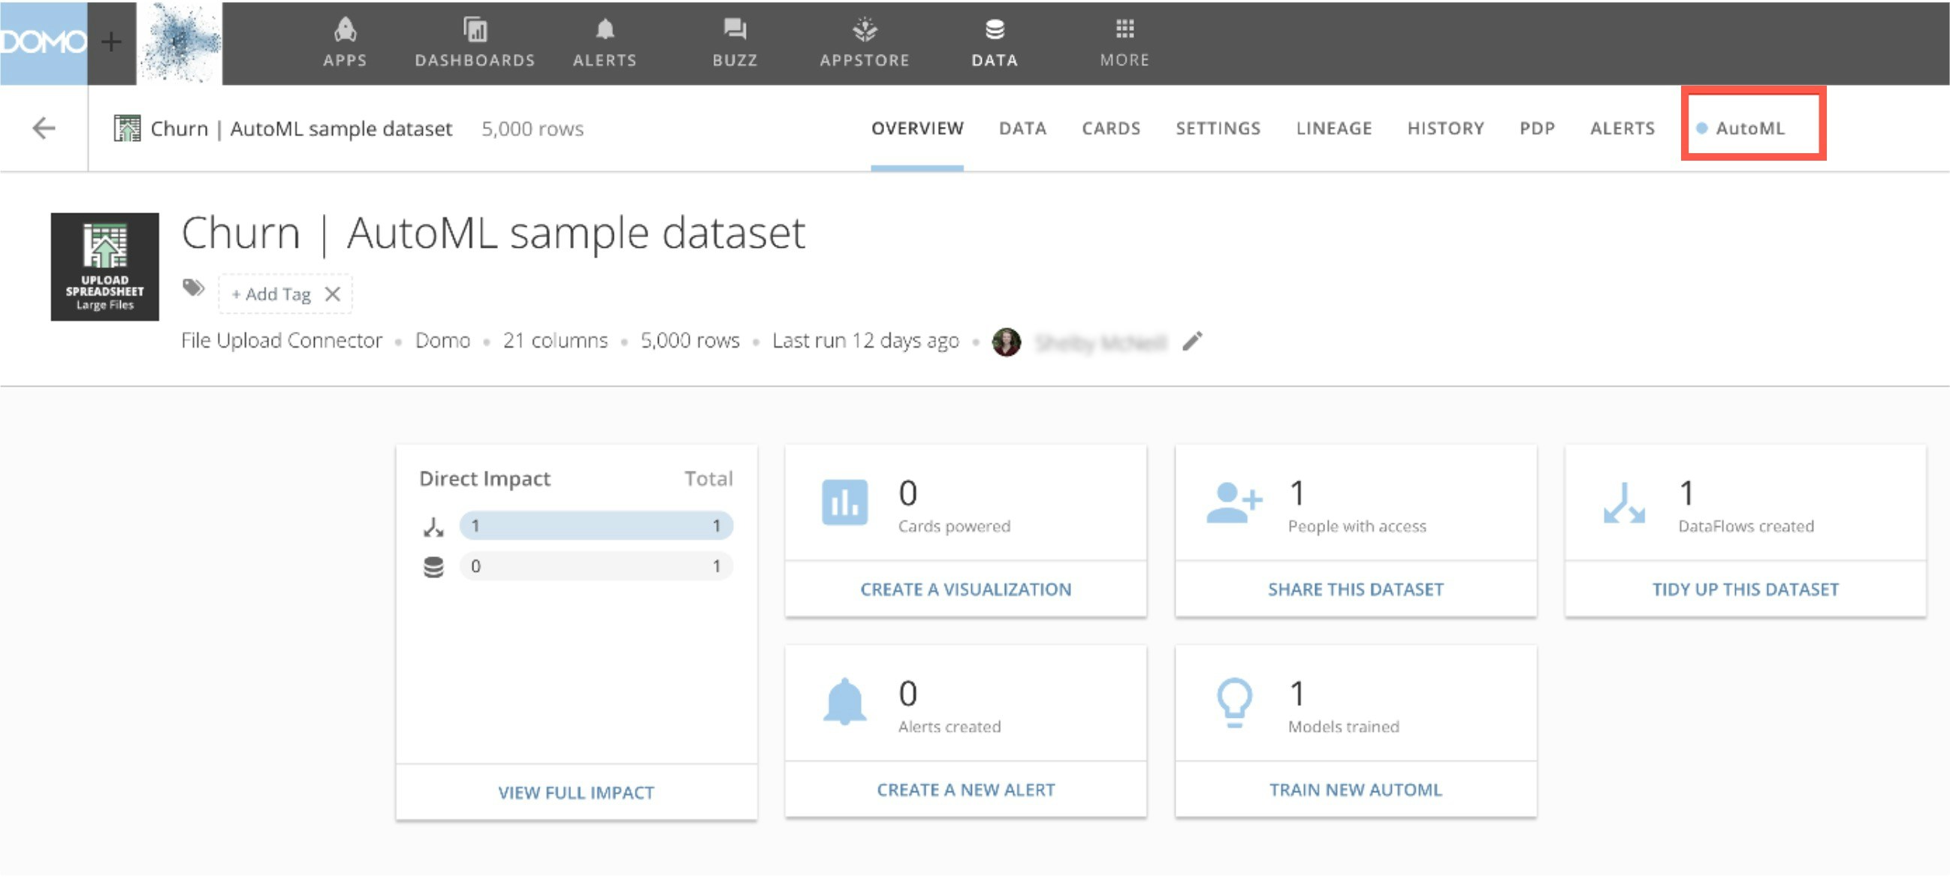This screenshot has width=1950, height=883.
Task: Go to Dashboards in top navigation
Action: point(475,43)
